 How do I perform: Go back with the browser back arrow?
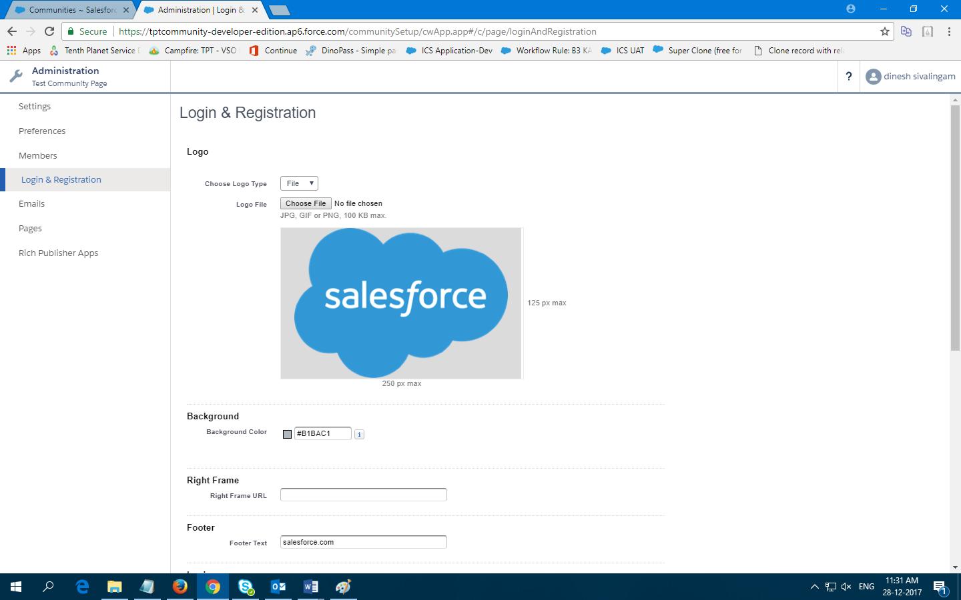pyautogui.click(x=12, y=31)
